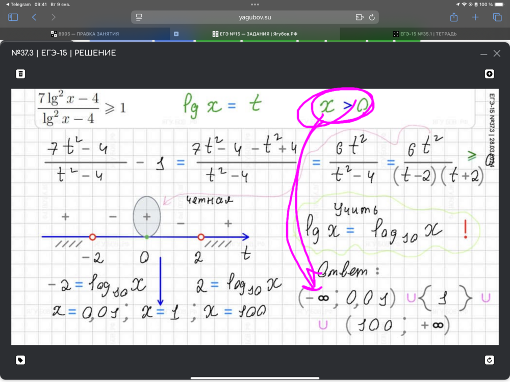
Task: Click the trash delete icon
Action: pos(20,74)
